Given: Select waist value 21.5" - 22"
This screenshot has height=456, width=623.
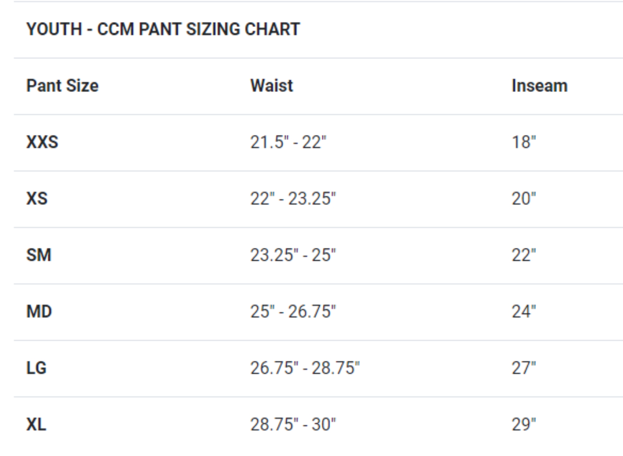Looking at the screenshot, I should tap(288, 142).
